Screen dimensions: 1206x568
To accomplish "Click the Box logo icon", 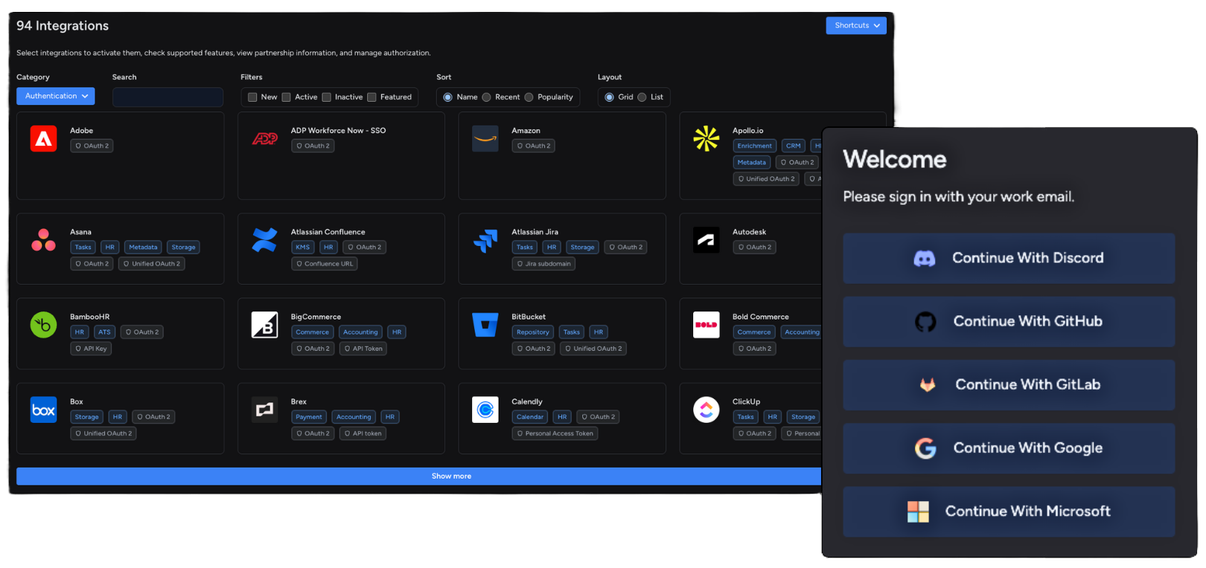I will [43, 410].
